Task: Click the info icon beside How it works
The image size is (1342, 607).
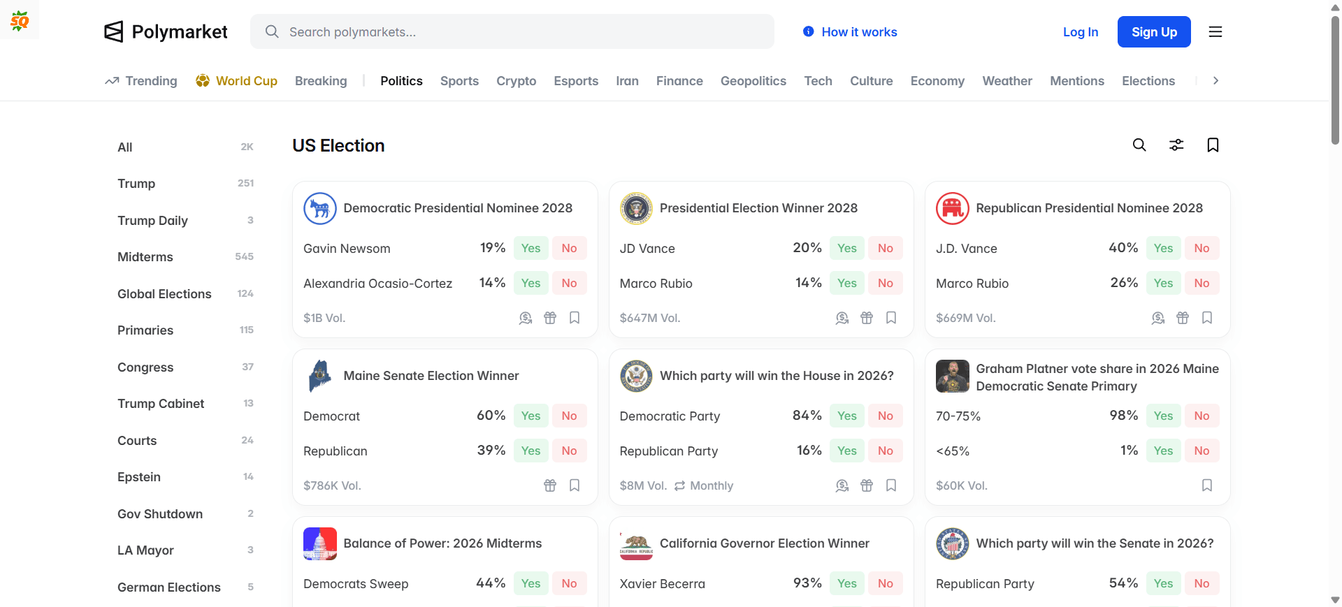Action: tap(809, 31)
